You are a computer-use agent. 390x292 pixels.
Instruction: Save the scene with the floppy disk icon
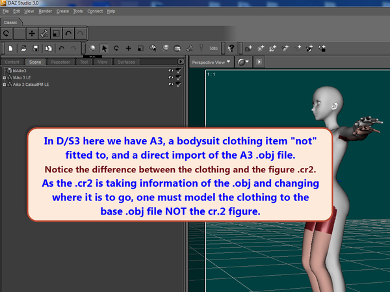tap(36, 48)
